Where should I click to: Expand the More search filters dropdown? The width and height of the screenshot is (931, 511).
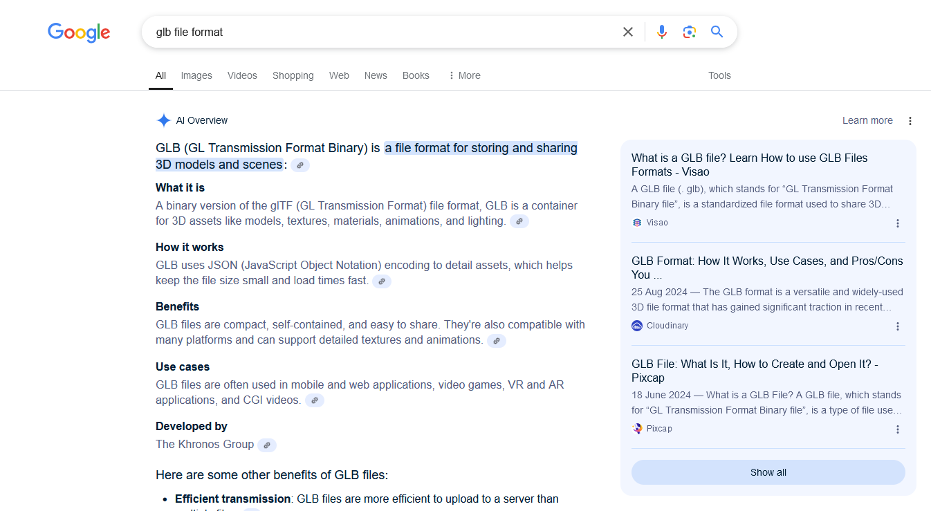point(464,75)
